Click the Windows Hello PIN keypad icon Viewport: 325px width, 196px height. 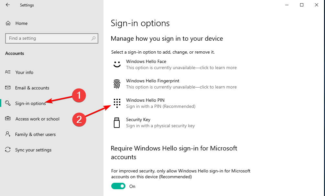(117, 103)
